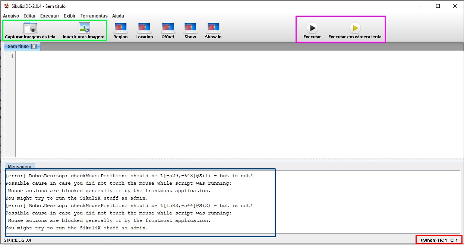Maximize the SikulixIDE window

click(438, 6)
